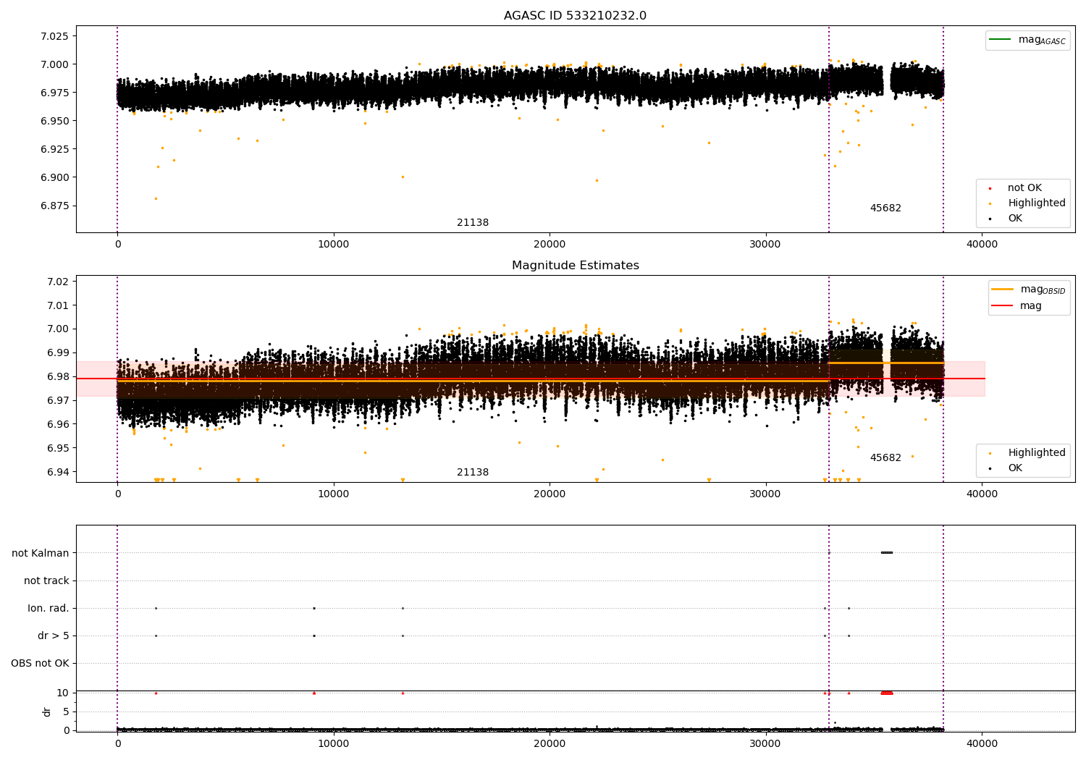Click the 6.98 y-axis tick label
This screenshot has width=1086, height=760.
click(57, 376)
